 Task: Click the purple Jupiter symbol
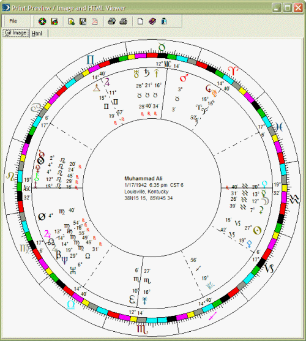(x=107, y=81)
